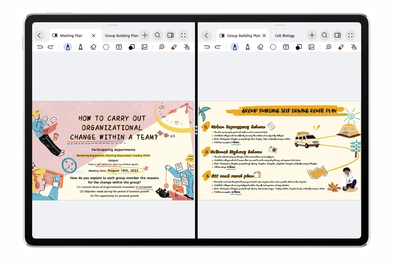Click the split-screen divider handle
This screenshot has width=393, height=262.
[x=196, y=130]
